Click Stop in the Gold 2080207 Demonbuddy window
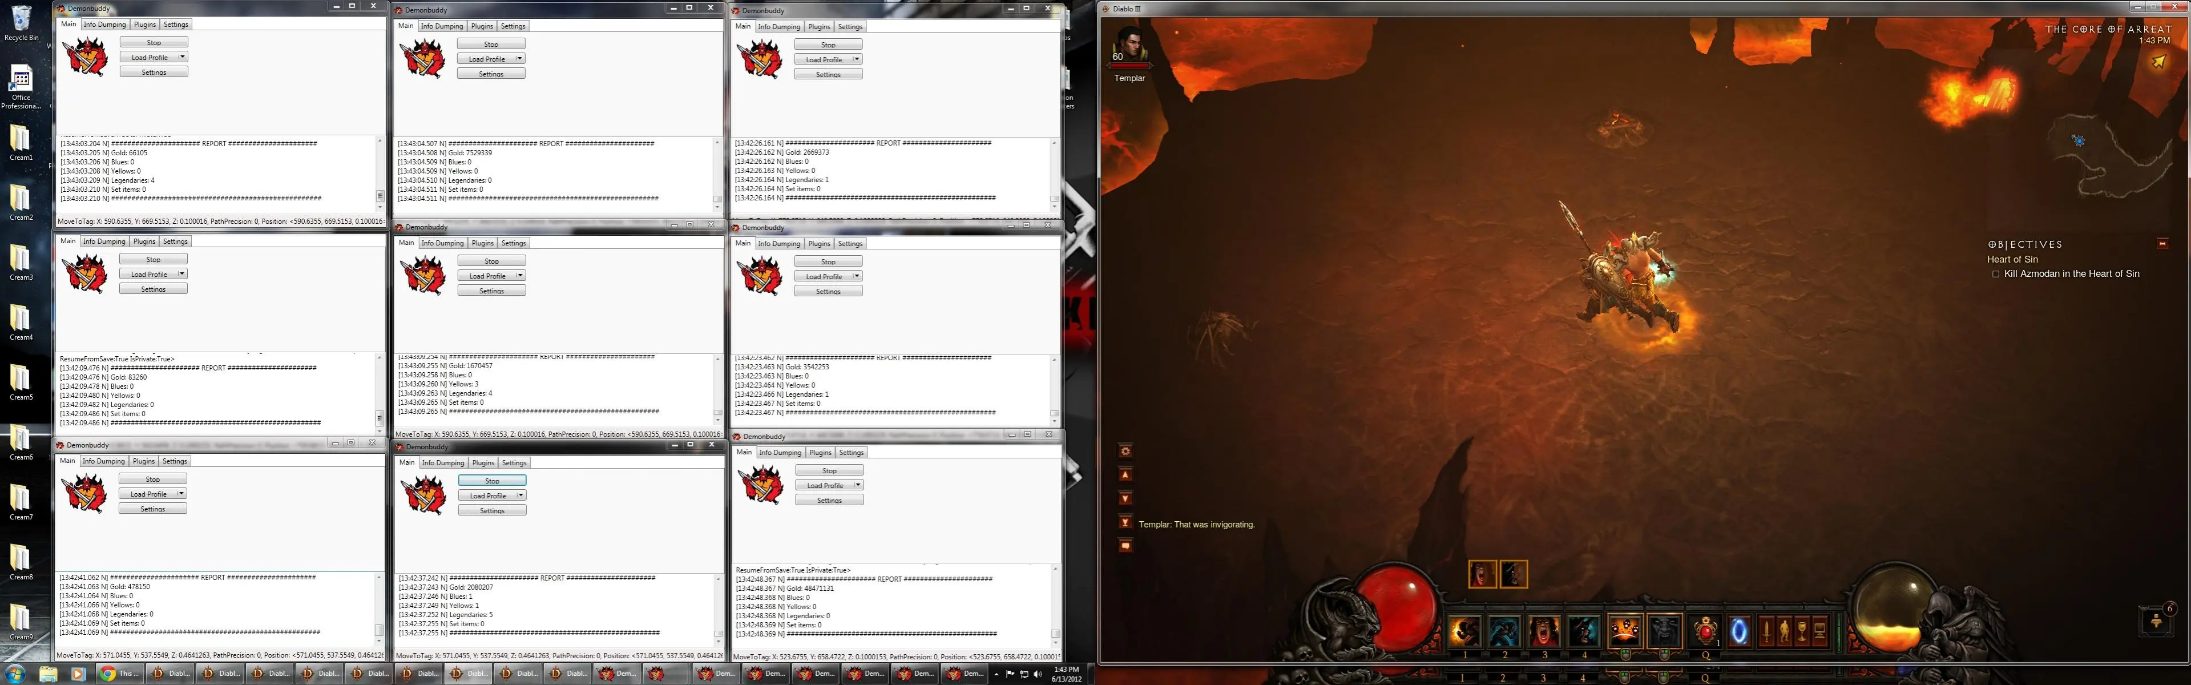The image size is (2191, 685). click(491, 481)
